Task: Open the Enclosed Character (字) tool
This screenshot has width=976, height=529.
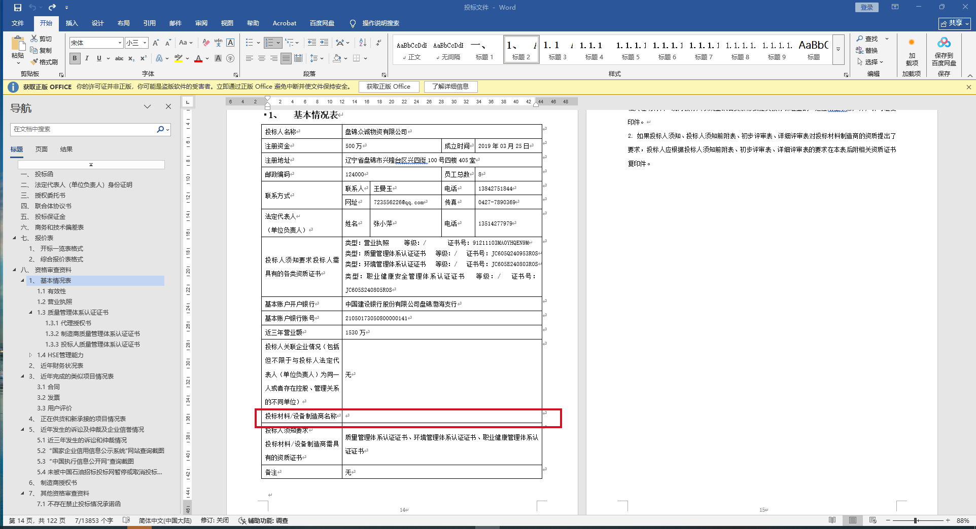Action: (x=230, y=59)
